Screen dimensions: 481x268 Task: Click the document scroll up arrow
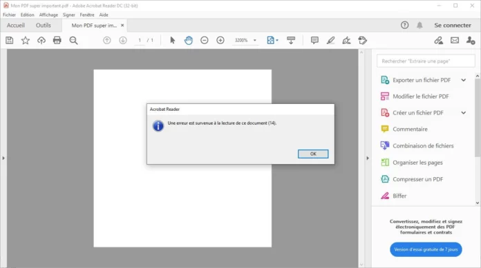tap(361, 52)
